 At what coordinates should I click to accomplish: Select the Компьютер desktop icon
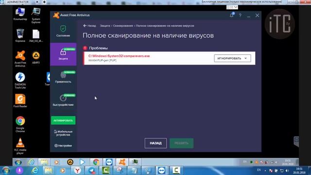point(20,14)
